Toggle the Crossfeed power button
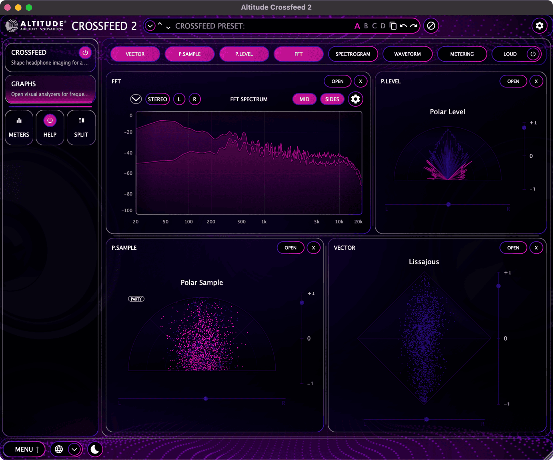This screenshot has width=553, height=460. click(85, 53)
